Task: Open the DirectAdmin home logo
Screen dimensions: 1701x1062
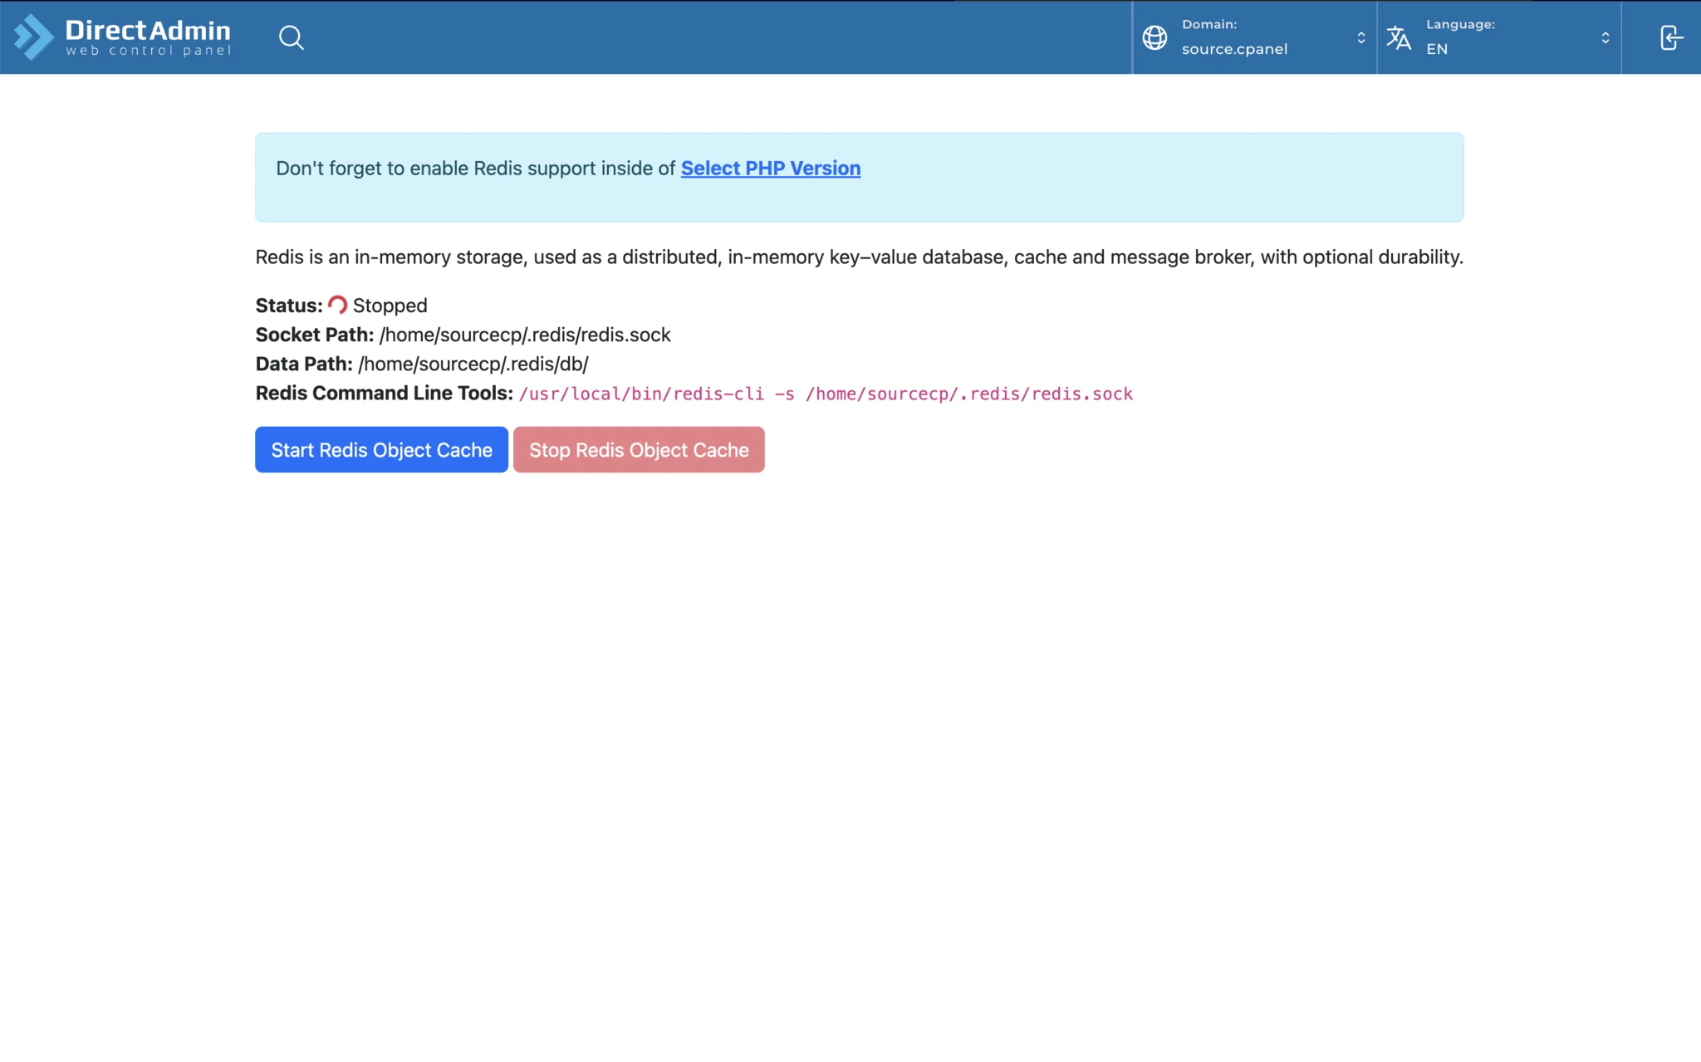Action: tap(122, 37)
